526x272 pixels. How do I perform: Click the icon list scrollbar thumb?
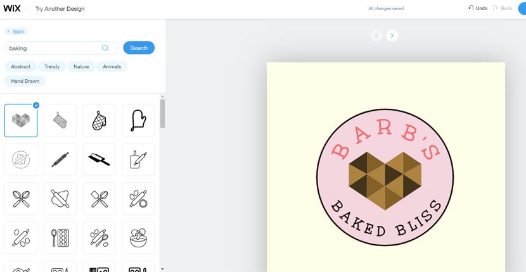[x=162, y=114]
